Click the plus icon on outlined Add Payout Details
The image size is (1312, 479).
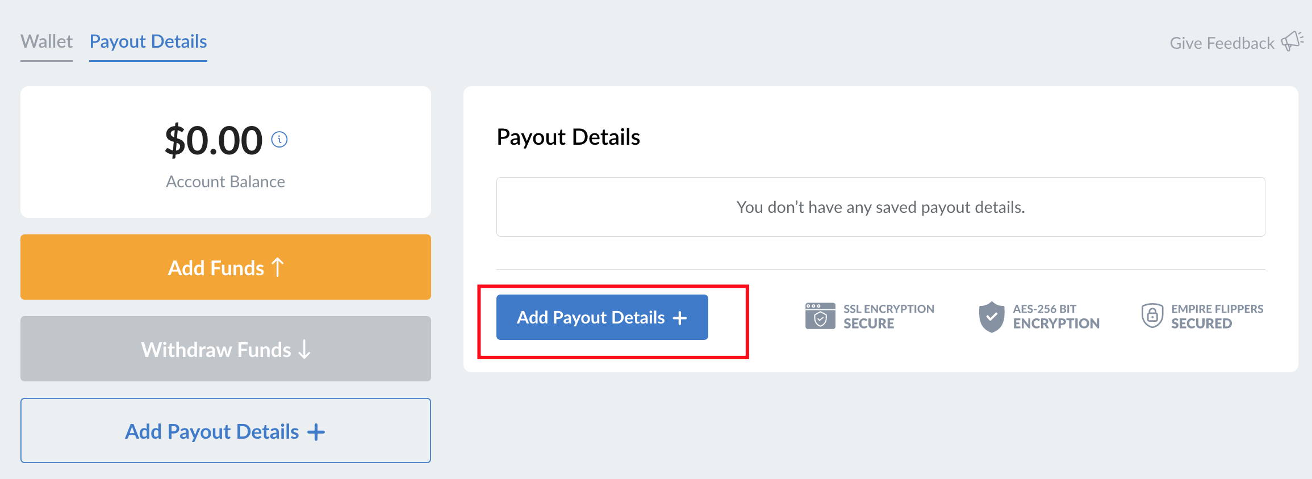coord(316,432)
